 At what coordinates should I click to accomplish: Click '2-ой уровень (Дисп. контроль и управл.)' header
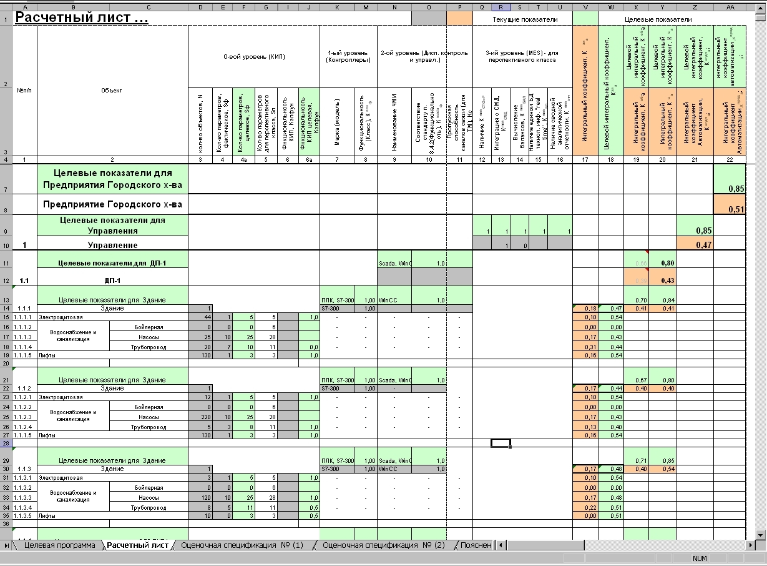(x=424, y=57)
